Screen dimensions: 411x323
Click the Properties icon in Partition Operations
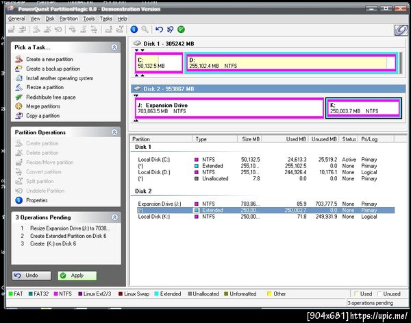[19, 200]
